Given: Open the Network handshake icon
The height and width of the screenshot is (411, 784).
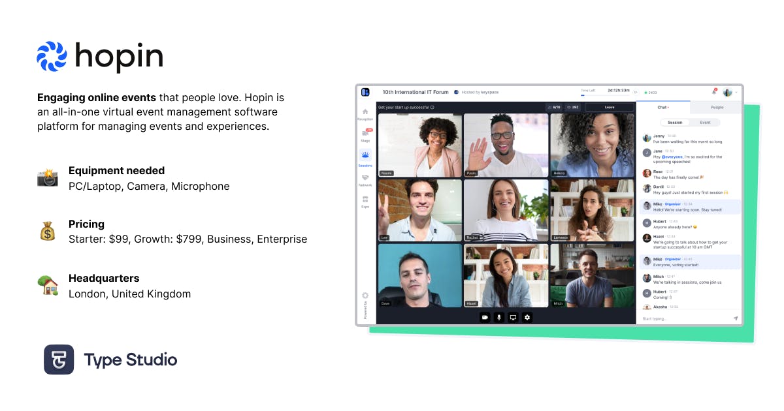Looking at the screenshot, I should coord(365,177).
